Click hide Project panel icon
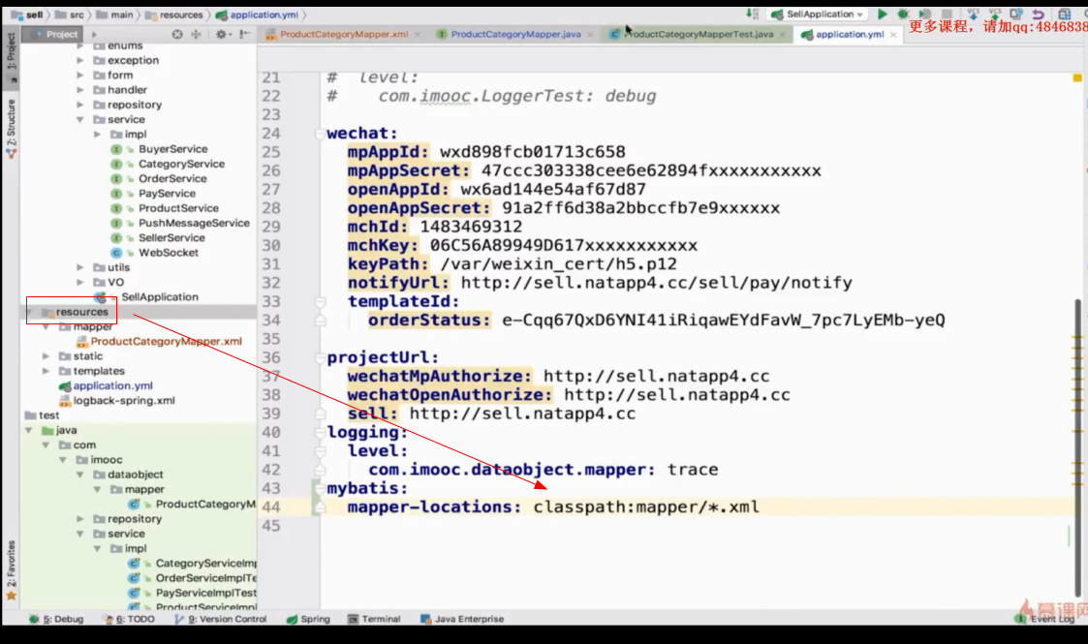This screenshot has width=1088, height=644. point(244,34)
